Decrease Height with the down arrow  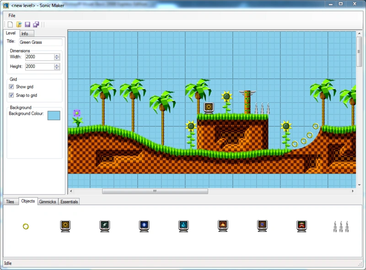point(57,68)
